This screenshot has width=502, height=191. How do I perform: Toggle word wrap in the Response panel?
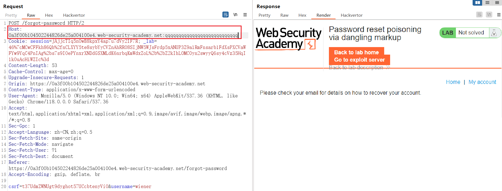point(479,15)
